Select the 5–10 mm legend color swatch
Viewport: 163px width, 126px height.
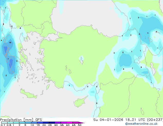[28, 123]
